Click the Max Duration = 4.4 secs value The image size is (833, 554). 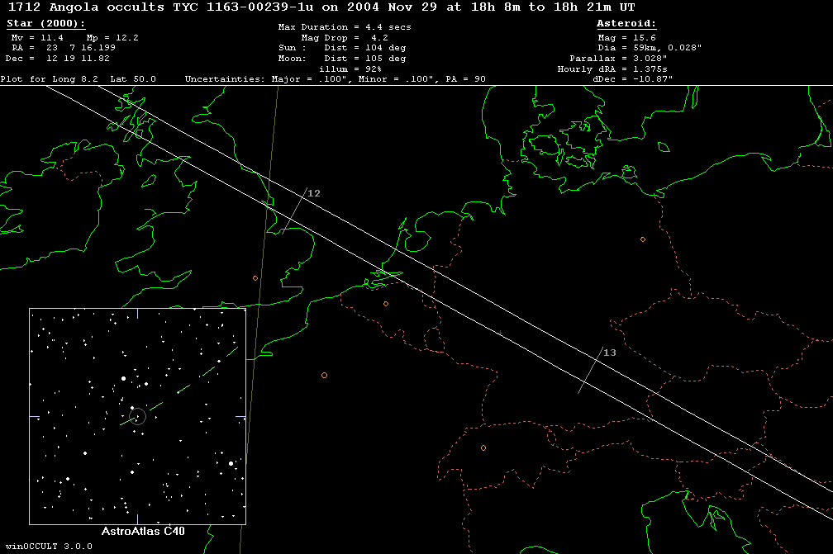[x=345, y=27]
